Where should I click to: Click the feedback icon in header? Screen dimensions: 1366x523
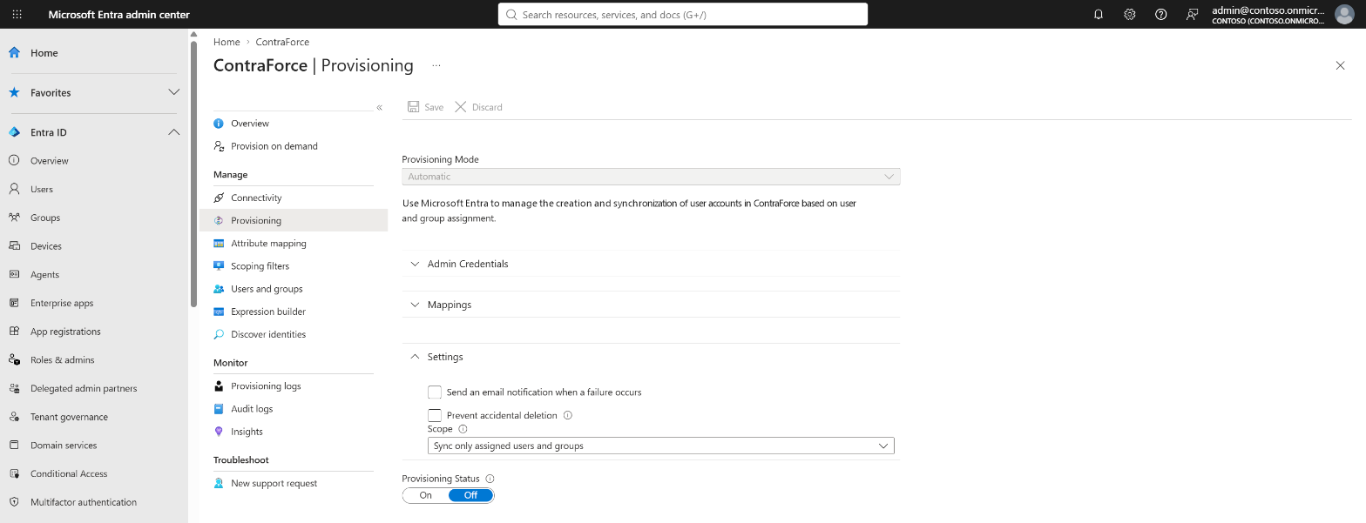click(x=1192, y=15)
